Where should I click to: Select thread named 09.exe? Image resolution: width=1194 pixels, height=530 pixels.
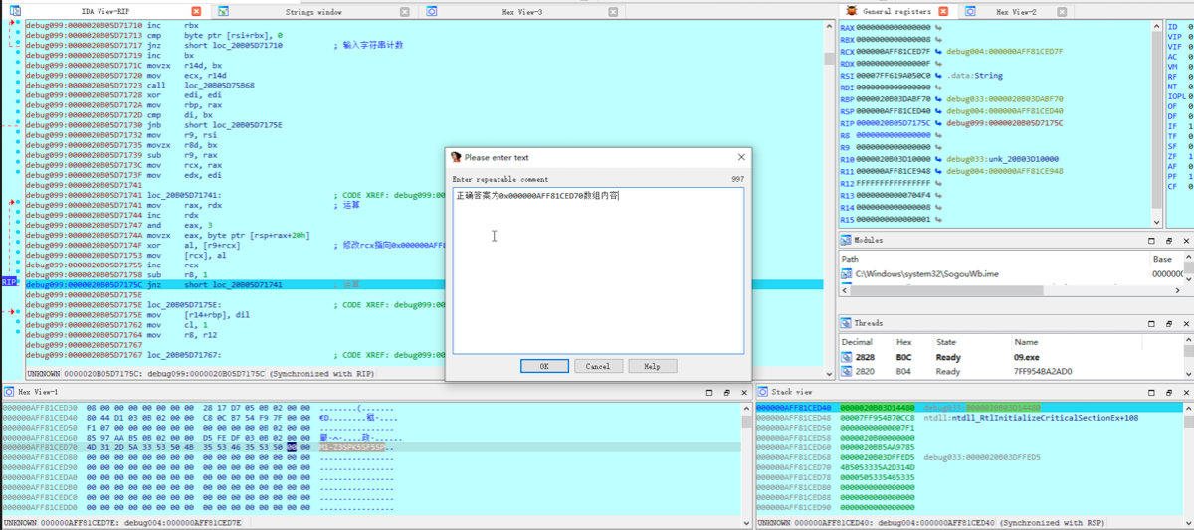[1026, 356]
